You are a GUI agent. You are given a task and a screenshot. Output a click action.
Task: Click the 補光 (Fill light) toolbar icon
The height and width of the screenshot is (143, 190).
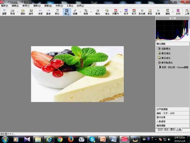click(x=107, y=12)
